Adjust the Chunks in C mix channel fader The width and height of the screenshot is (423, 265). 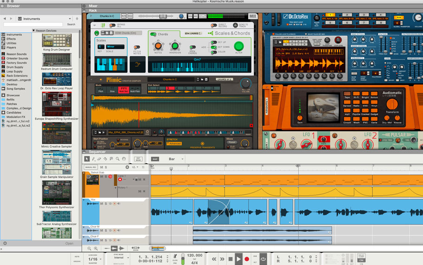tap(163, 16)
